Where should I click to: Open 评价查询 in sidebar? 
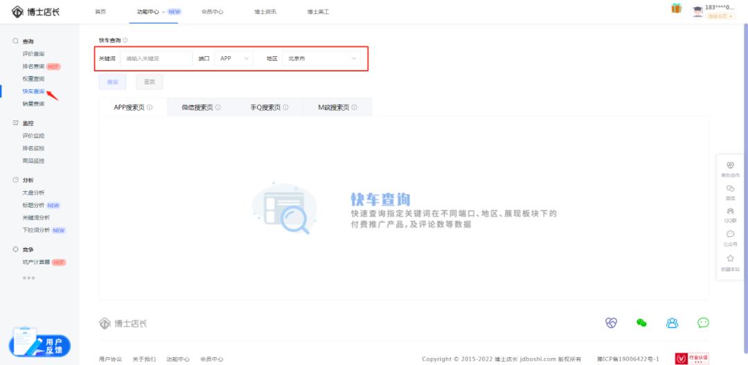point(33,54)
